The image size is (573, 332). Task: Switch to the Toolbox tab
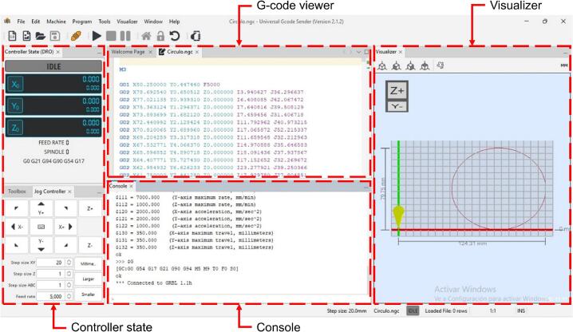16,192
